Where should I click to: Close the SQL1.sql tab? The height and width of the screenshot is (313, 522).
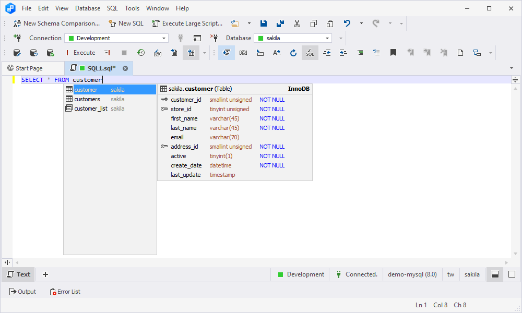(x=125, y=68)
